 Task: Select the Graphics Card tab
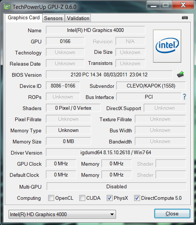(x=24, y=18)
